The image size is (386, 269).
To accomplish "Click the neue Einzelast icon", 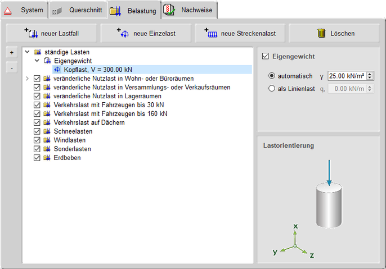I will [123, 33].
